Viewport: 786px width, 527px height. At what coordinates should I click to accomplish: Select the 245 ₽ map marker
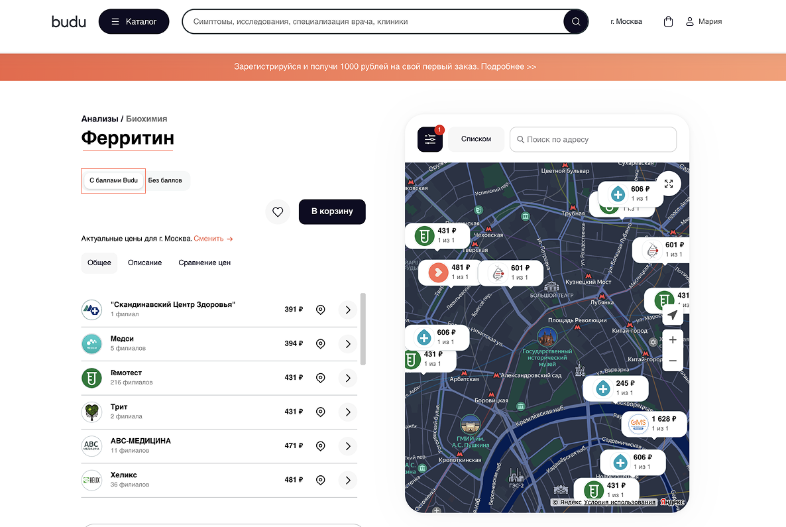(x=616, y=388)
